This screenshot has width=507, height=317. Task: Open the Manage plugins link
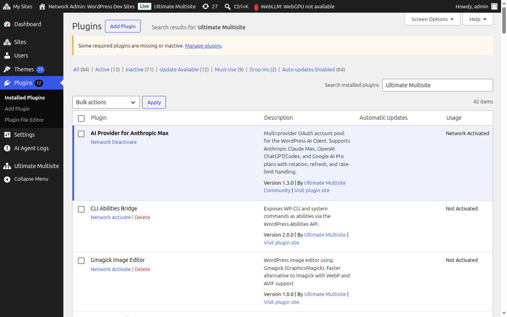[x=203, y=46]
